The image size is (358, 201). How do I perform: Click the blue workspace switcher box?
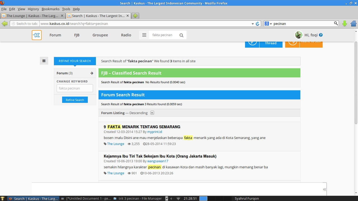click(203, 198)
